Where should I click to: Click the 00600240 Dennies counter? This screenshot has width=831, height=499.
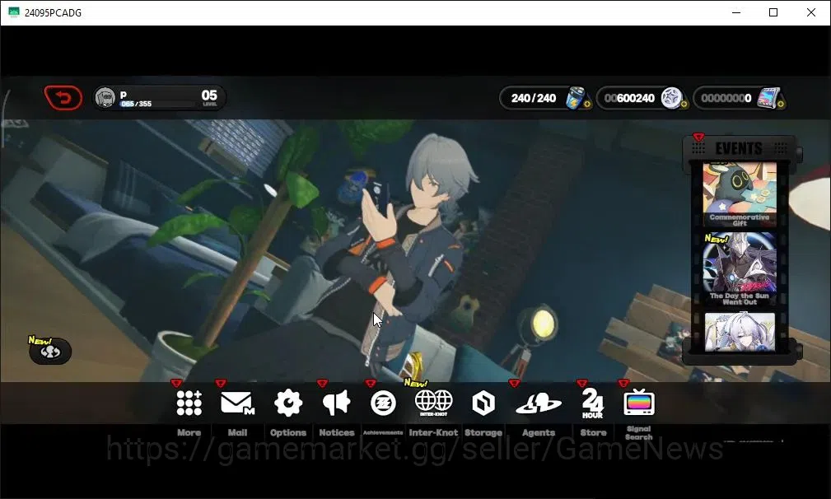coord(629,99)
